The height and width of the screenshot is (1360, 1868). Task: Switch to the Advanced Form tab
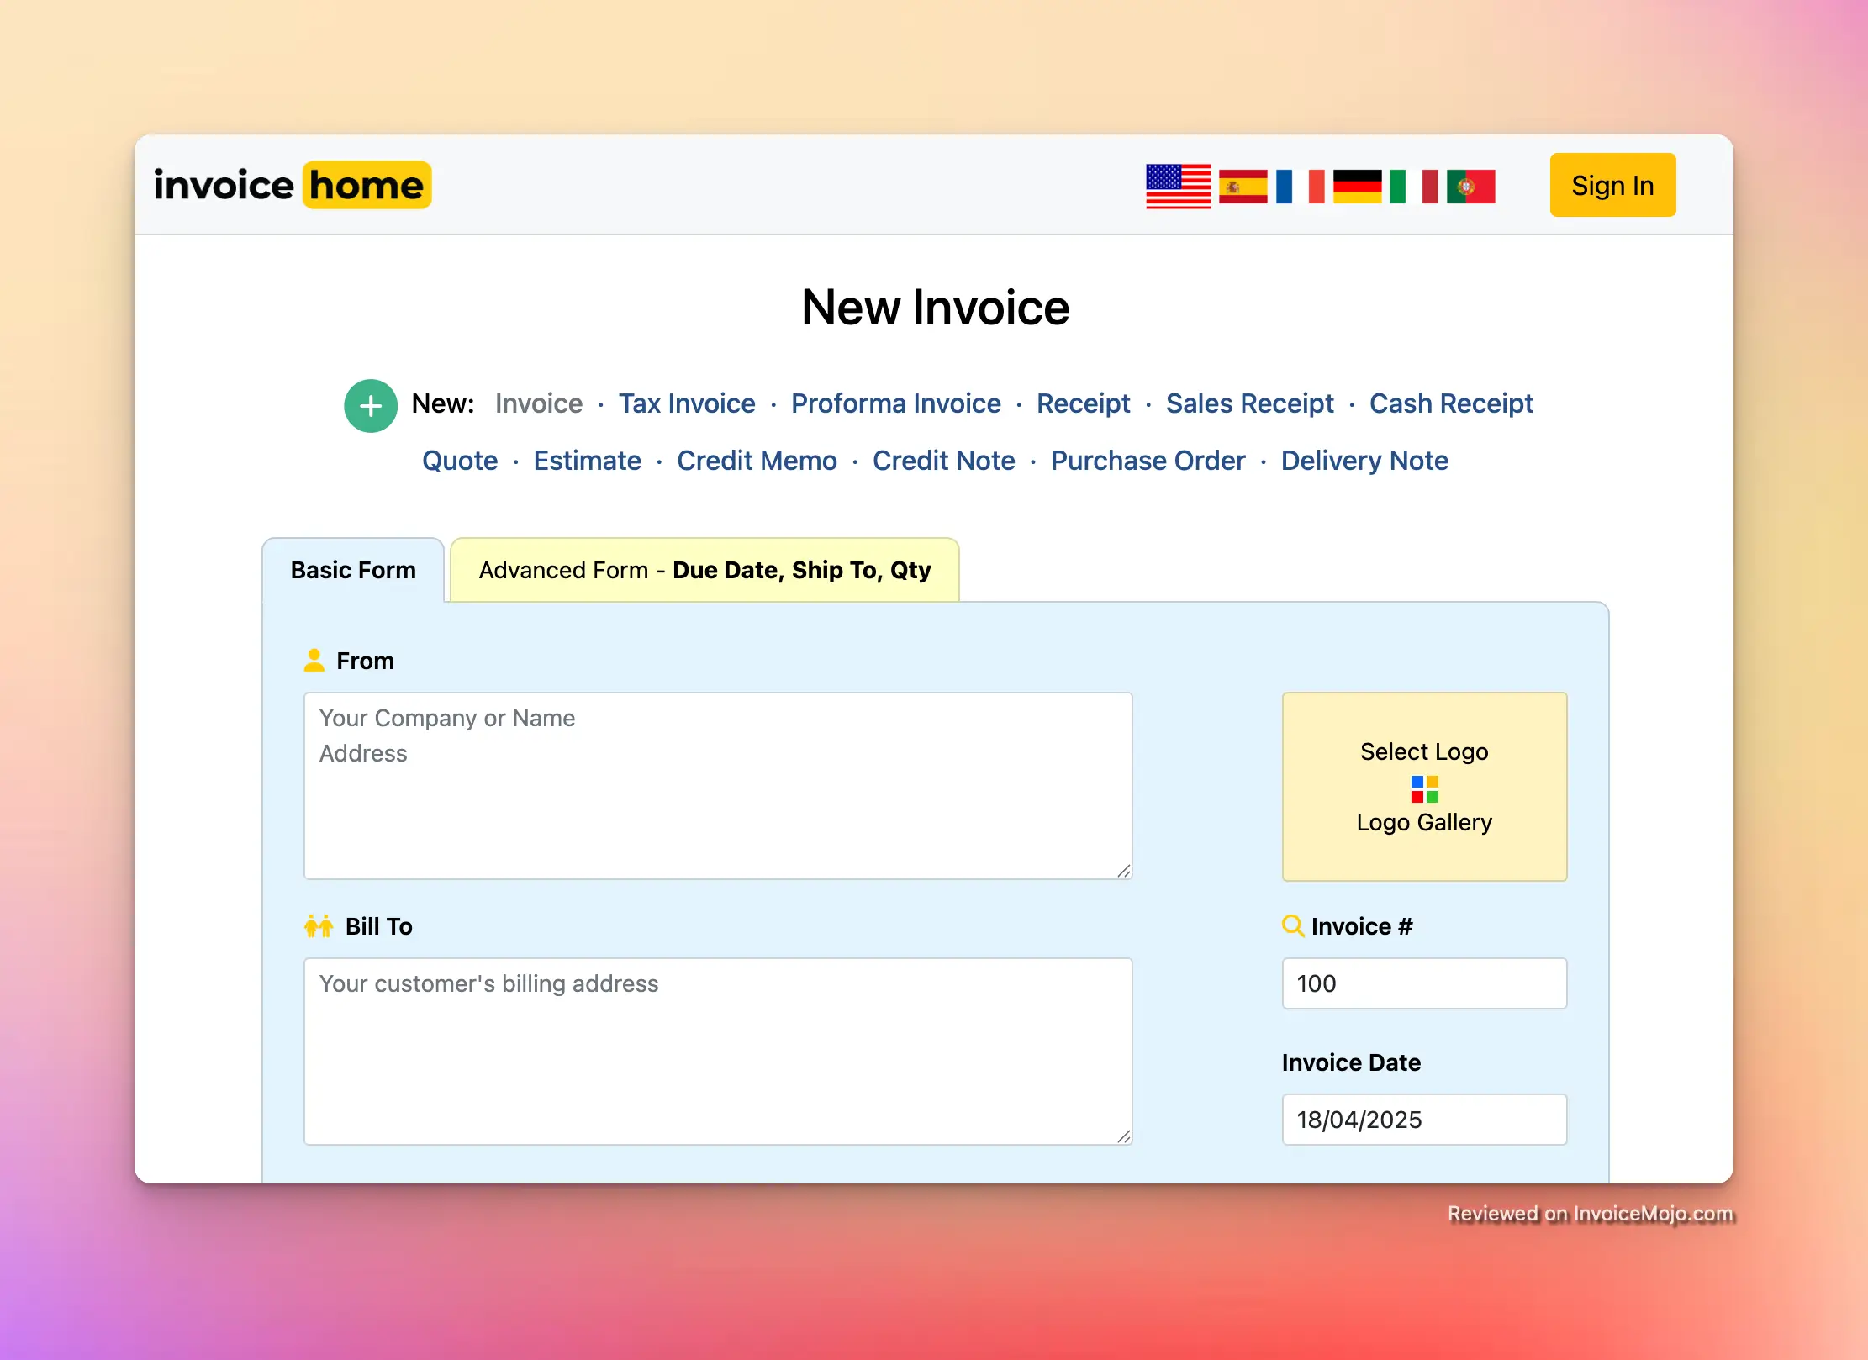(x=704, y=570)
